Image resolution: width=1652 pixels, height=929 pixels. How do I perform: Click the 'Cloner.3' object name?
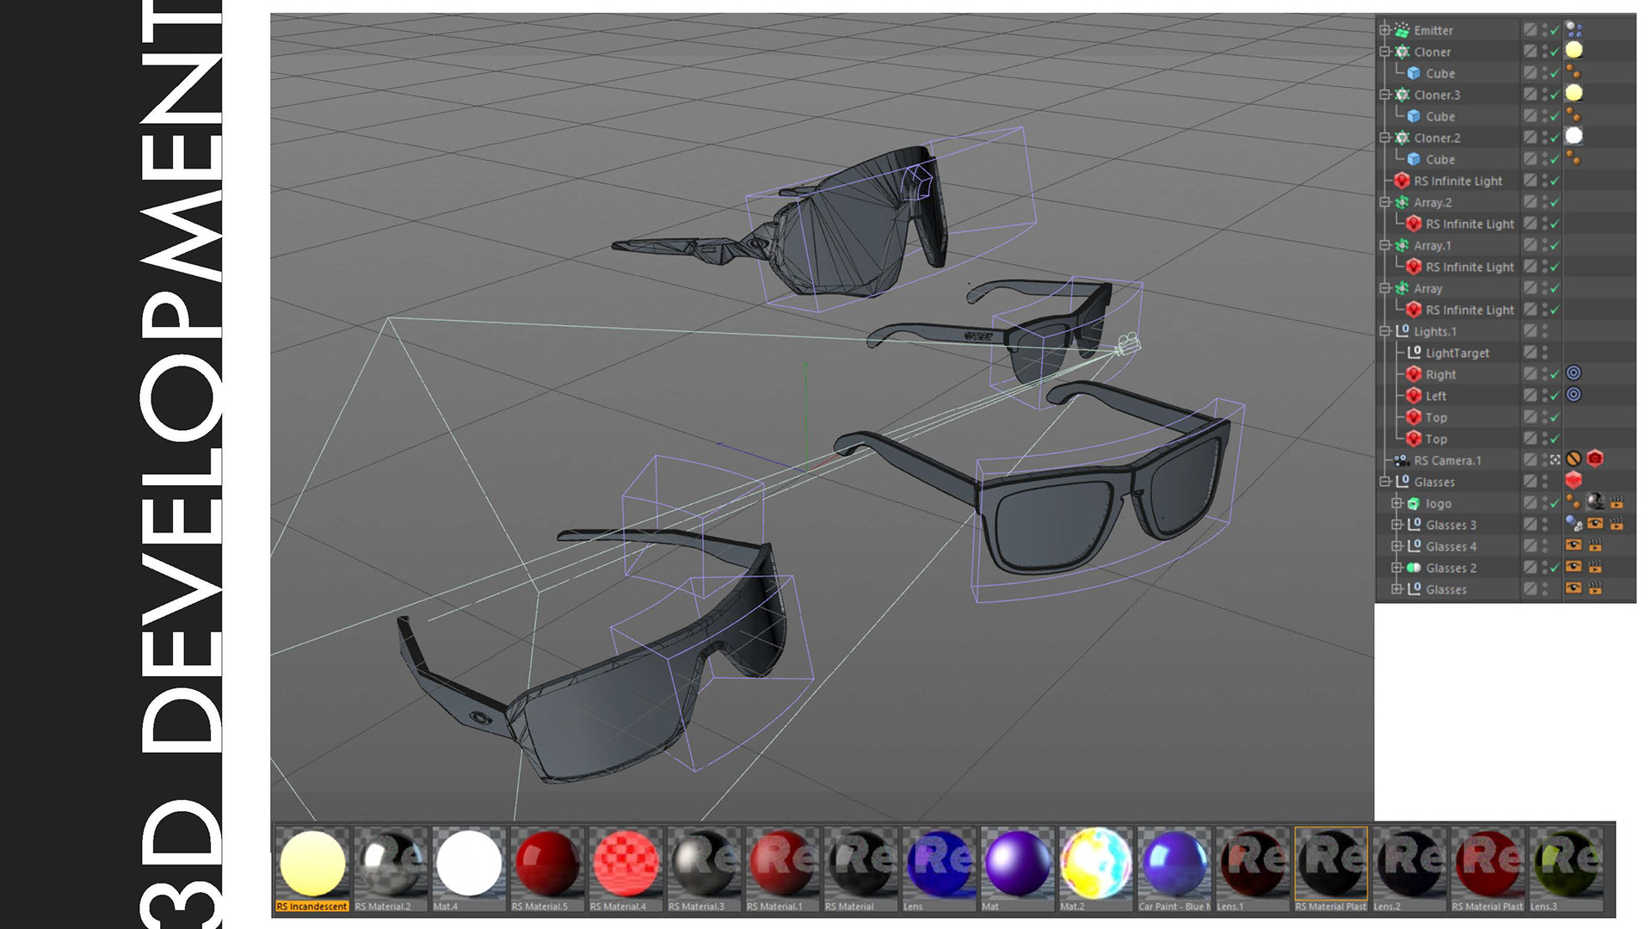(x=1437, y=95)
